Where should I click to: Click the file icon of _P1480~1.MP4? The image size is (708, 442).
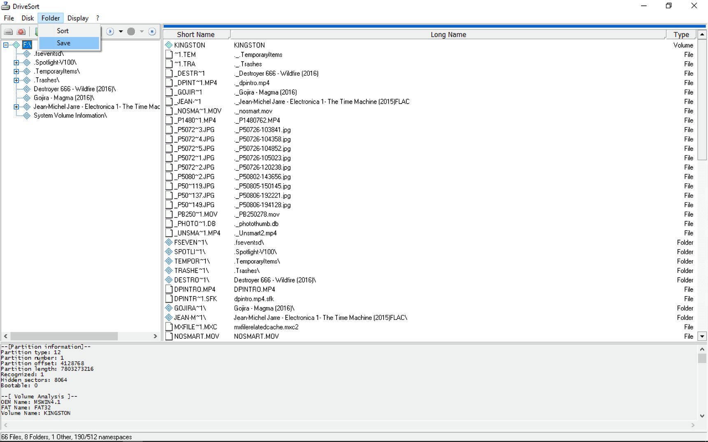click(169, 120)
